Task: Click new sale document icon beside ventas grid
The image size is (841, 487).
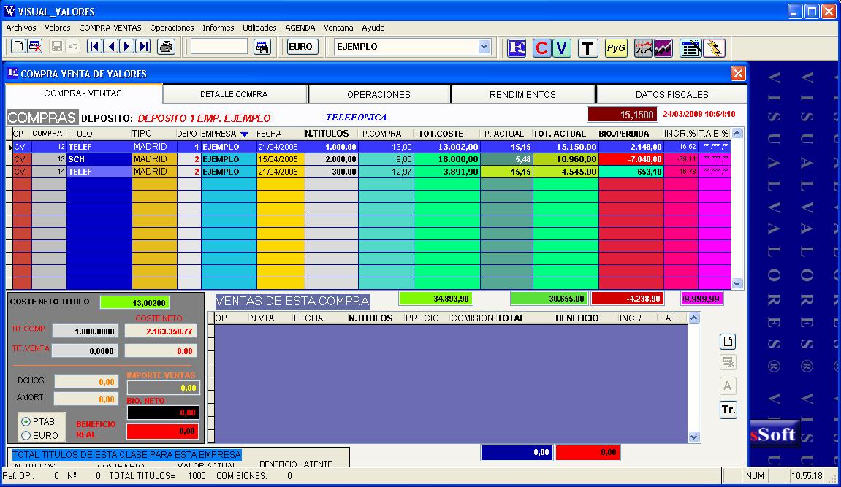Action: pyautogui.click(x=728, y=342)
